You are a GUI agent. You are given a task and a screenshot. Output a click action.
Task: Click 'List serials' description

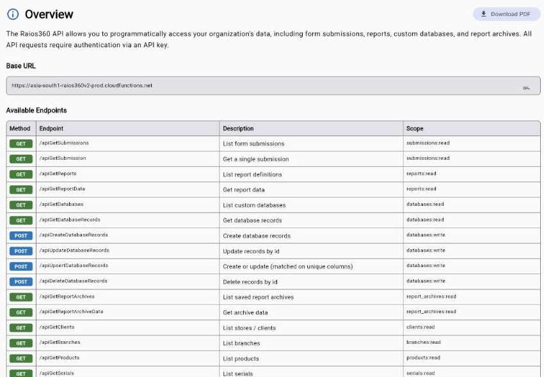coord(238,374)
